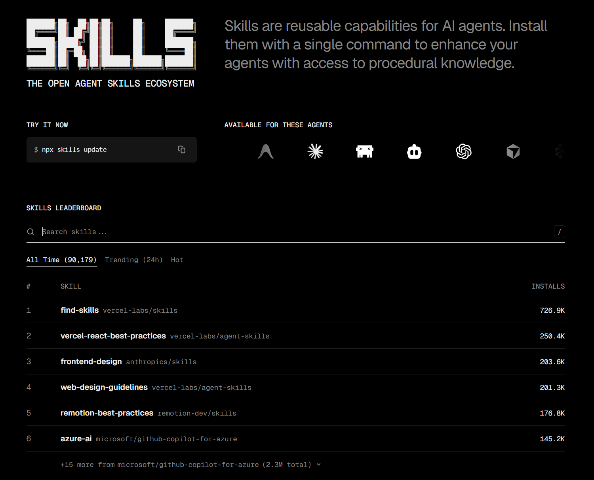Copy the npx skills update command

click(x=182, y=149)
